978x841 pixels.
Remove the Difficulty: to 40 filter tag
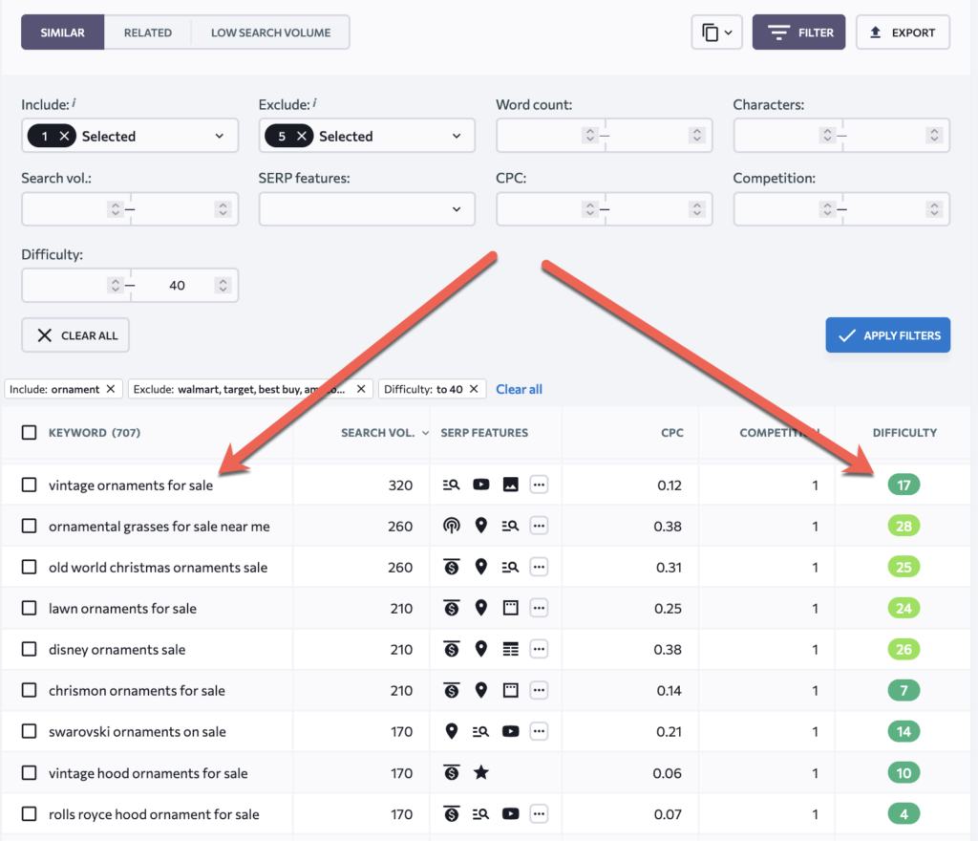coord(477,389)
